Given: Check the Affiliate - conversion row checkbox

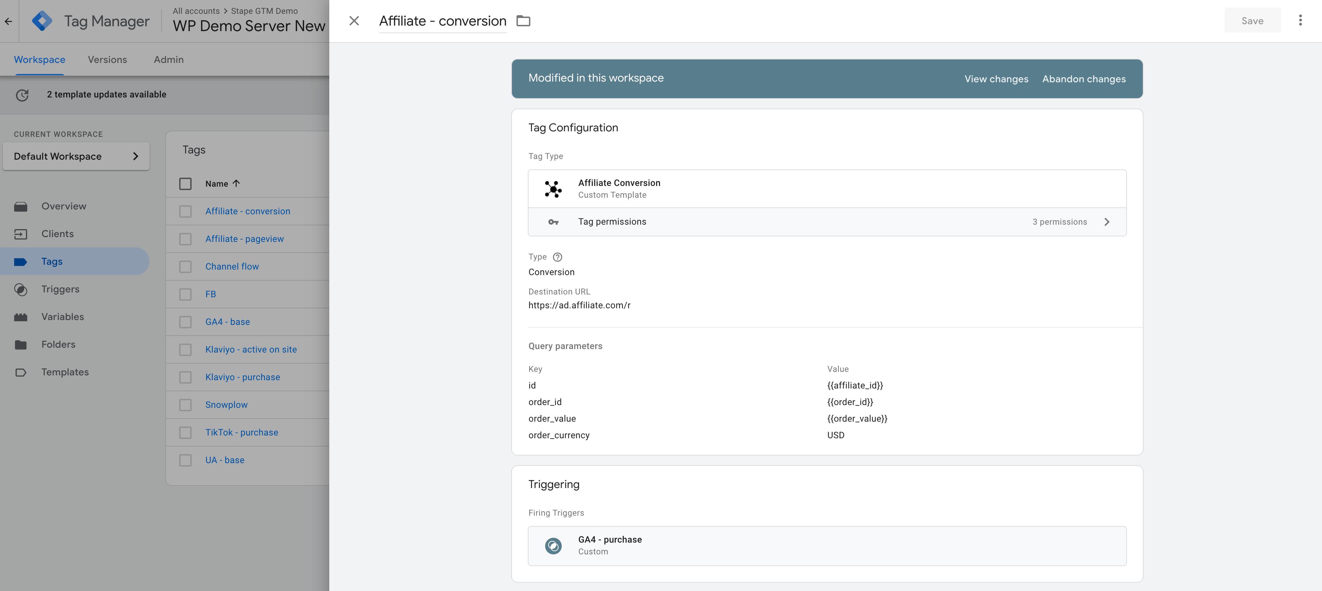Looking at the screenshot, I should pyautogui.click(x=185, y=211).
